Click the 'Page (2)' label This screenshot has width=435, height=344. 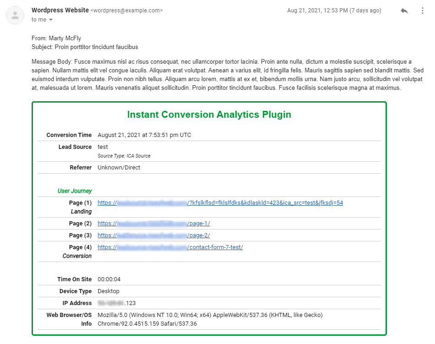(x=80, y=224)
